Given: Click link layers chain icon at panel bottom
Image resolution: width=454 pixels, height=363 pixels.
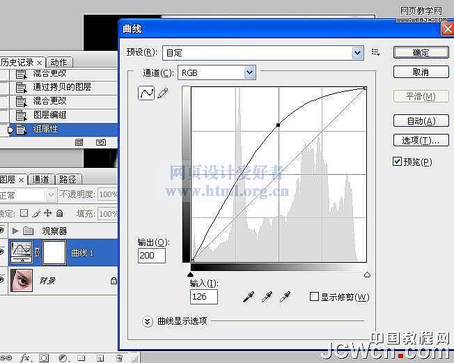Looking at the screenshot, I should point(6,358).
